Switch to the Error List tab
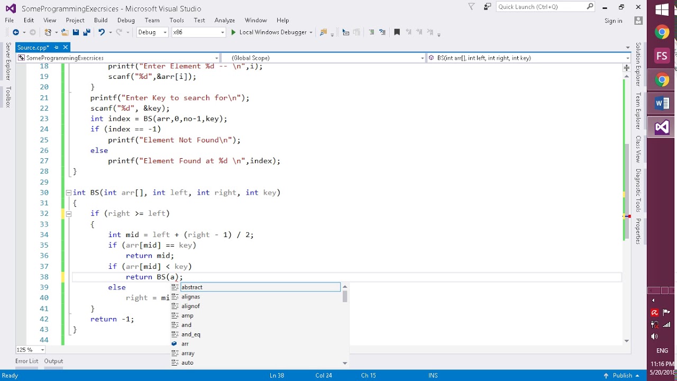Screen dimensions: 677x381 pos(26,361)
